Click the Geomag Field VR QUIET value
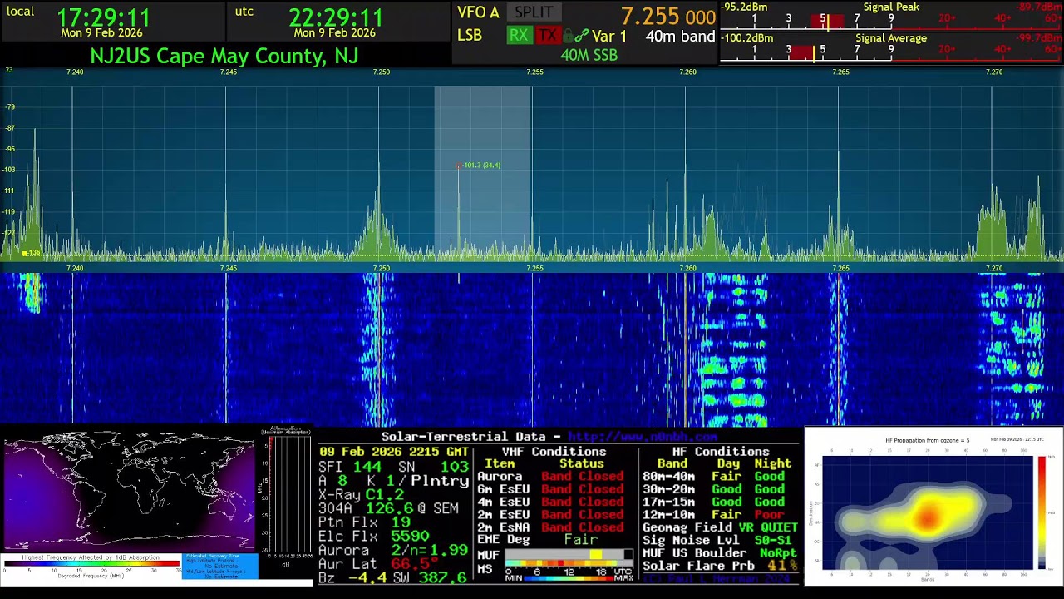The height and width of the screenshot is (599, 1064). click(x=769, y=527)
